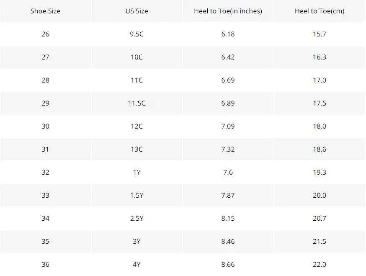Click the 6.42 inches value
The image size is (366, 276).
[x=228, y=57]
